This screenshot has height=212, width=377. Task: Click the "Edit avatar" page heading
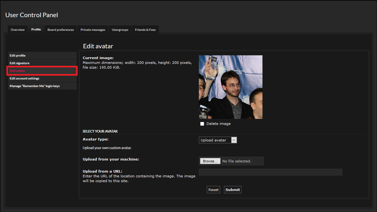(98, 46)
